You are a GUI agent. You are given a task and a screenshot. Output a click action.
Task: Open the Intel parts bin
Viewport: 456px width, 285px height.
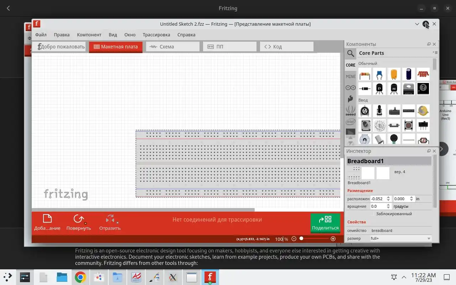pyautogui.click(x=351, y=122)
